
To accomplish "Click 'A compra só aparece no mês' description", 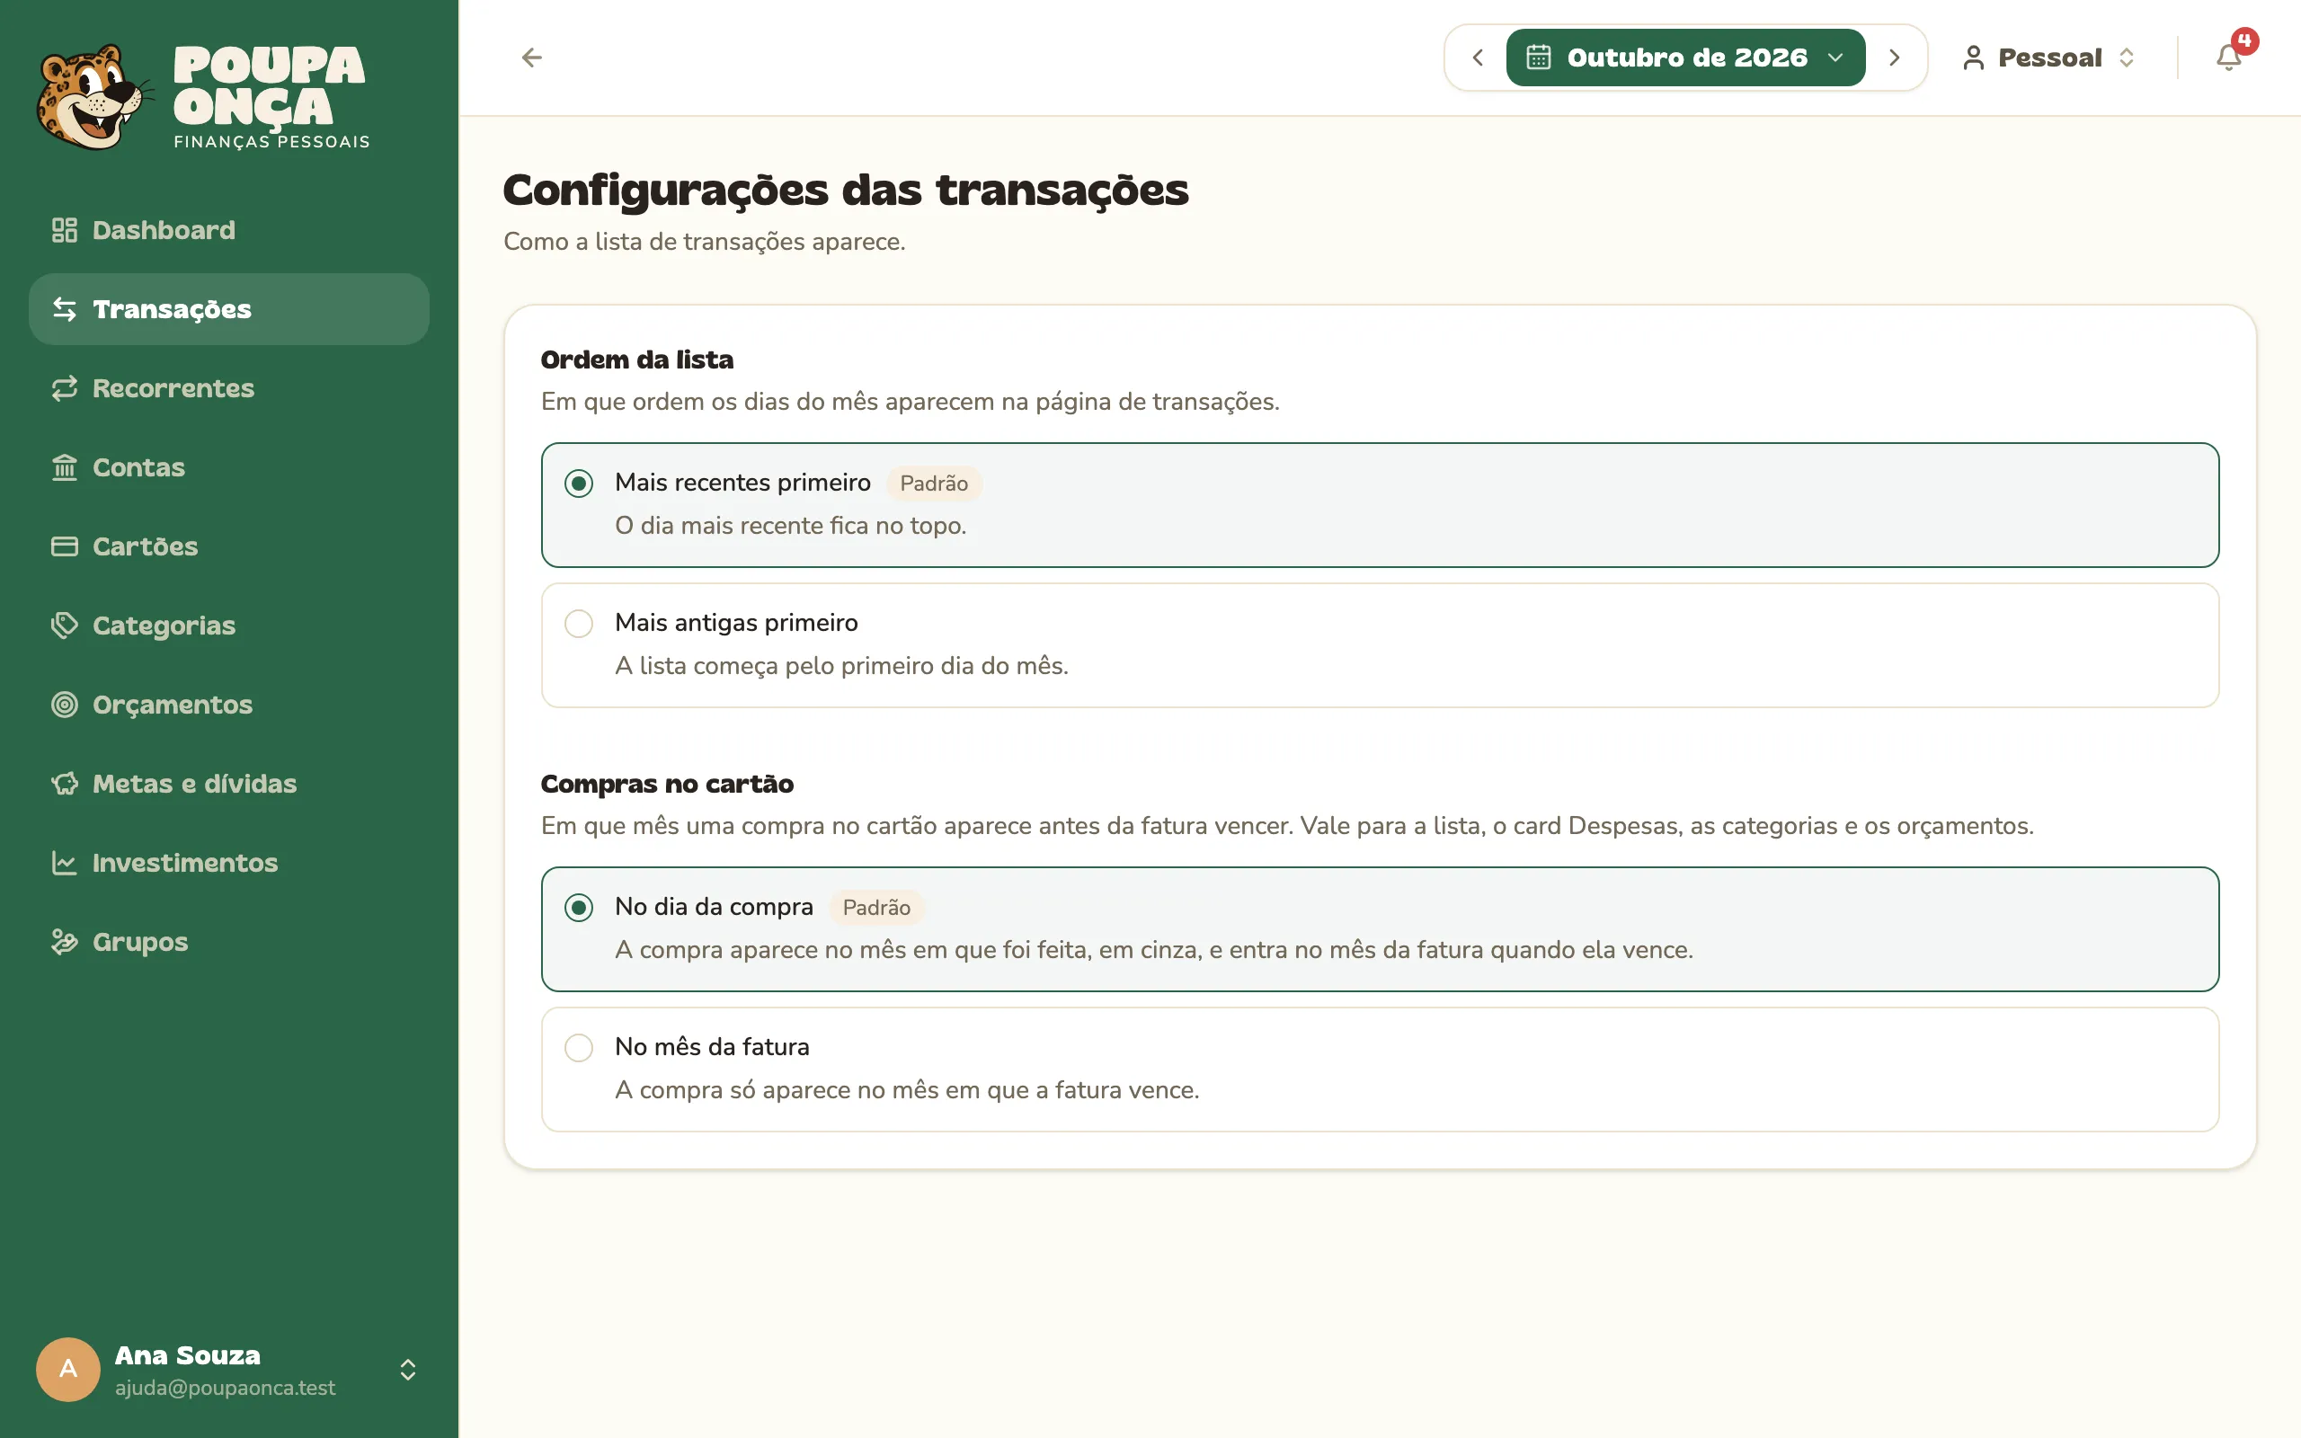I will coord(907,1090).
